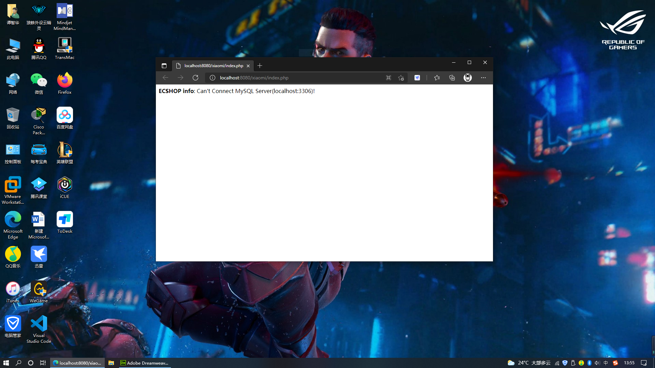This screenshot has width=655, height=368.
Task: Open a new browser tab
Action: coord(260,66)
